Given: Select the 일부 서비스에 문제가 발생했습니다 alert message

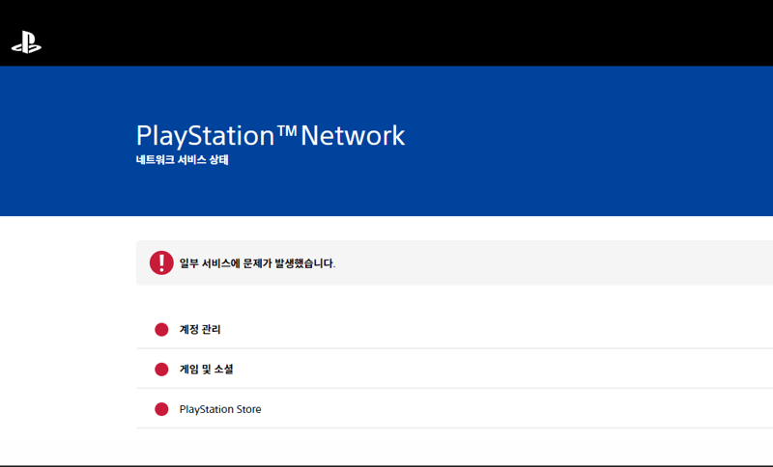Looking at the screenshot, I should pyautogui.click(x=257, y=263).
